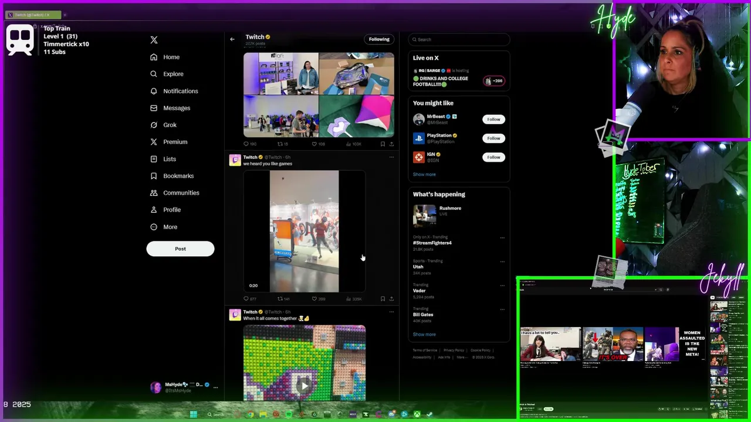This screenshot has height=422, width=751.
Task: Expand the More menu in the sidebar
Action: point(164,227)
